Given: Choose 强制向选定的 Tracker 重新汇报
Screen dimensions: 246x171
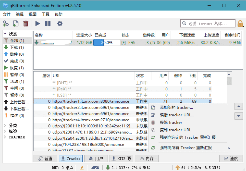Looking at the screenshot, I should point(188,137).
